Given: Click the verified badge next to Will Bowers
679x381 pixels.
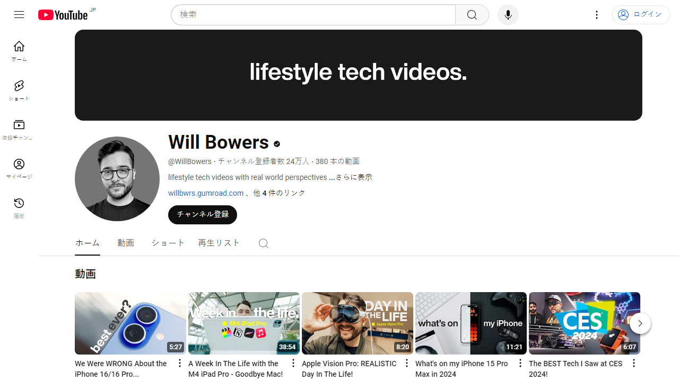Looking at the screenshot, I should tap(277, 143).
